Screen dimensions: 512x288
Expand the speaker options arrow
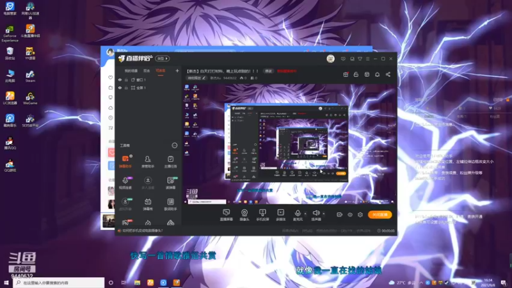click(324, 214)
